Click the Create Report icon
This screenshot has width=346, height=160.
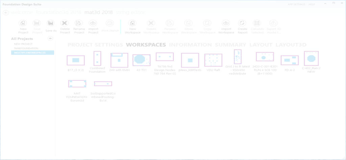pyautogui.click(x=242, y=23)
